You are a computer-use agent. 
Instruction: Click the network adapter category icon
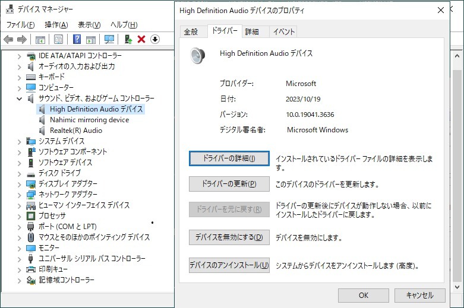[x=31, y=195]
